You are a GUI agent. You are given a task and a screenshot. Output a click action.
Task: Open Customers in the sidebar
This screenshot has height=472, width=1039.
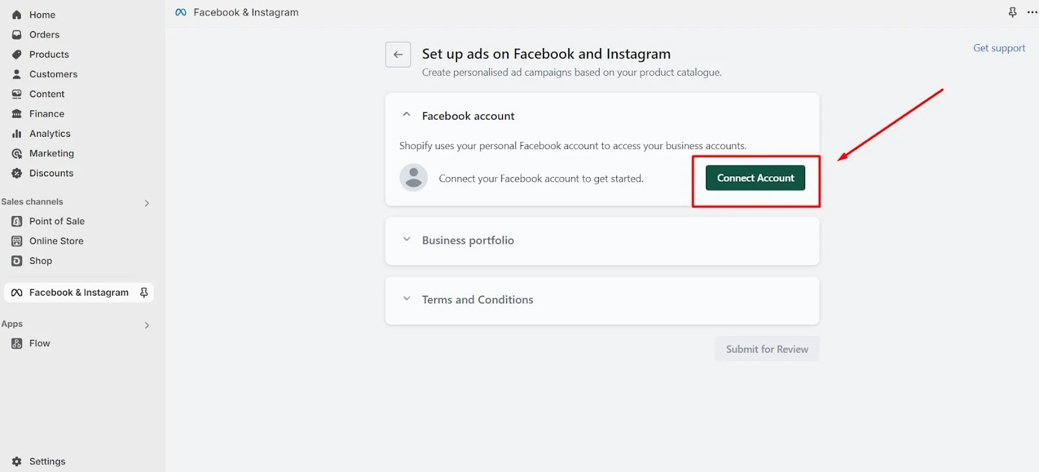53,75
